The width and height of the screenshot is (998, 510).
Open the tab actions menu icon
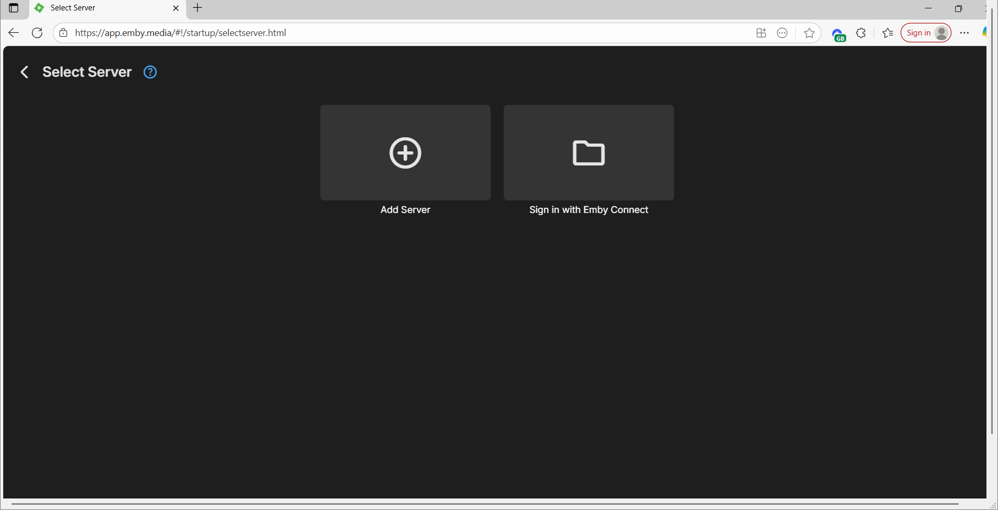(14, 8)
